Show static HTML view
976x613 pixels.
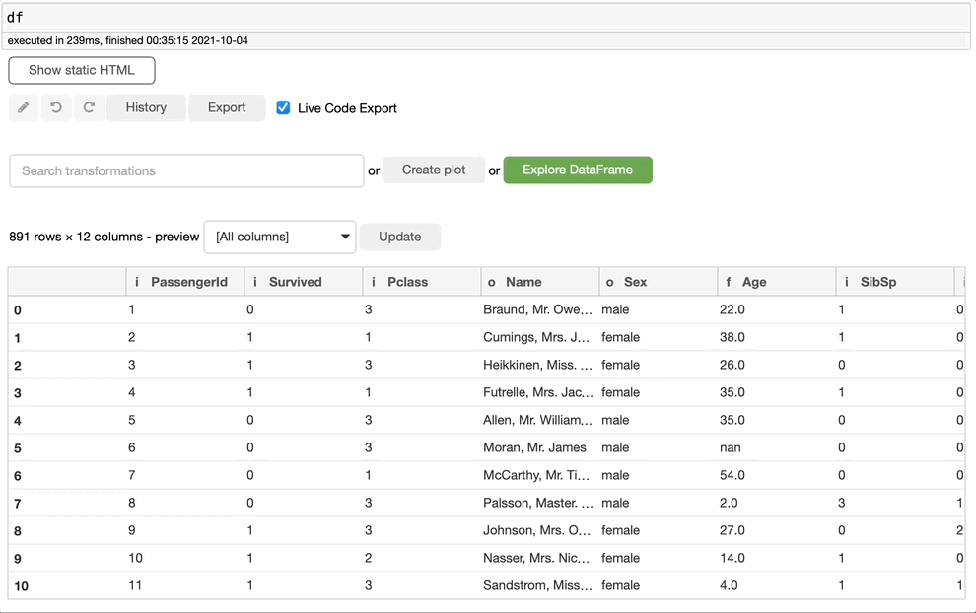82,70
